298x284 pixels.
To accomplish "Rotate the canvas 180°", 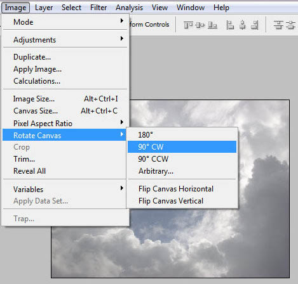I will [182, 135].
